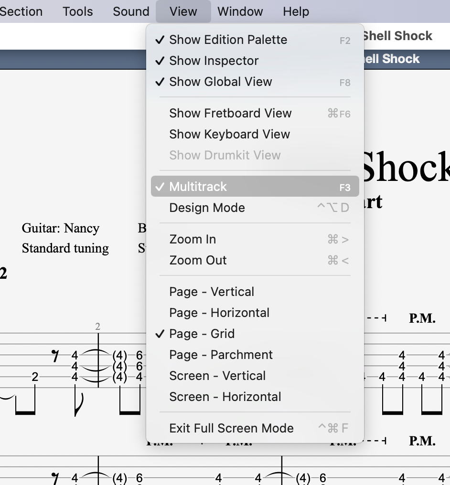Toggle Show Global View option

pos(255,82)
